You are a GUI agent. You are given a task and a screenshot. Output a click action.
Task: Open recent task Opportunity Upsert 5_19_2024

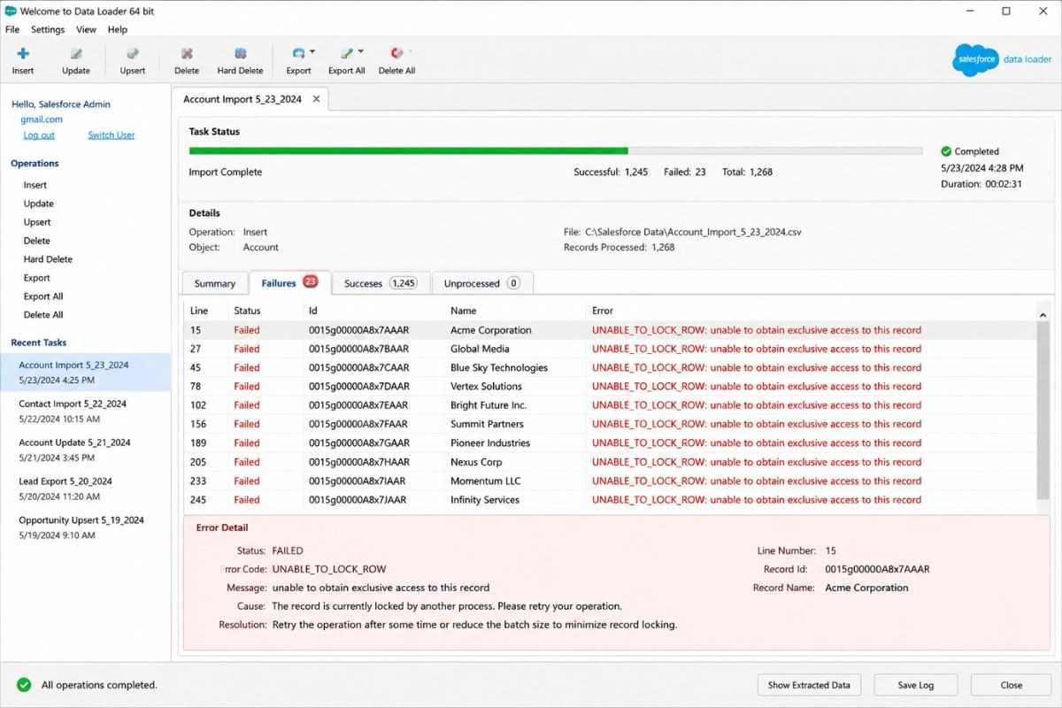coord(85,527)
